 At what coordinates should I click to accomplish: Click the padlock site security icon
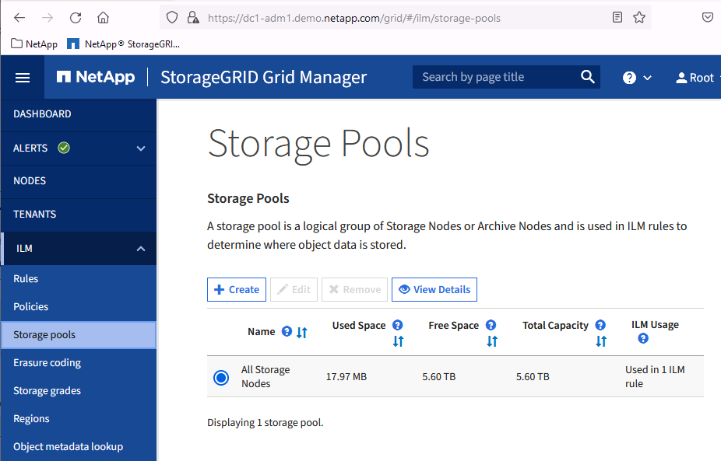coord(193,18)
